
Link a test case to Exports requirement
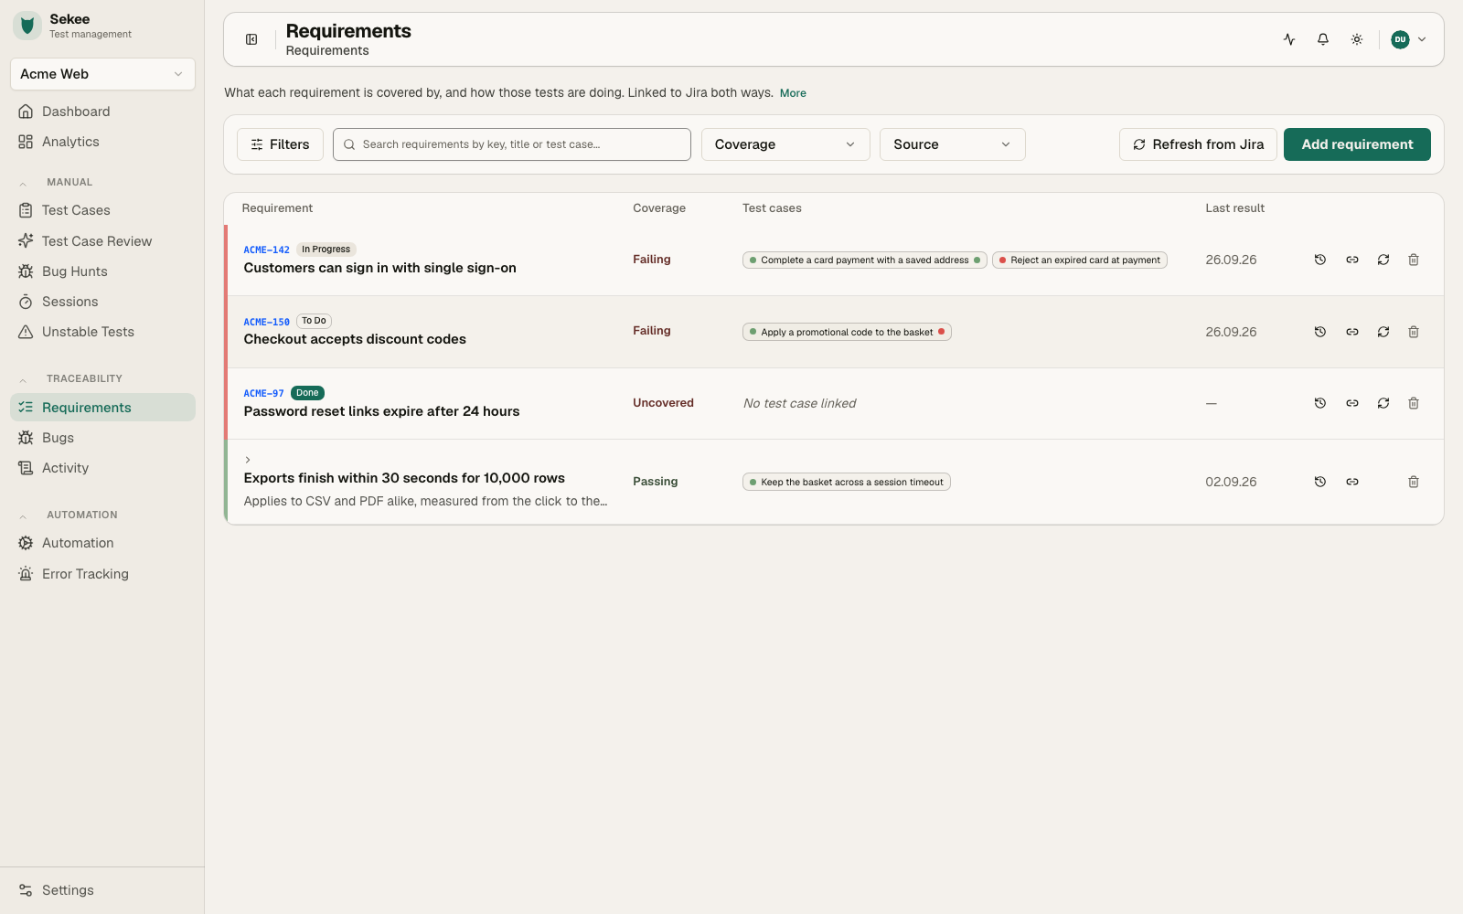(x=1352, y=482)
